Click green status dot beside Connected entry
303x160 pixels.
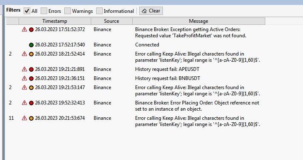[x=32, y=45]
